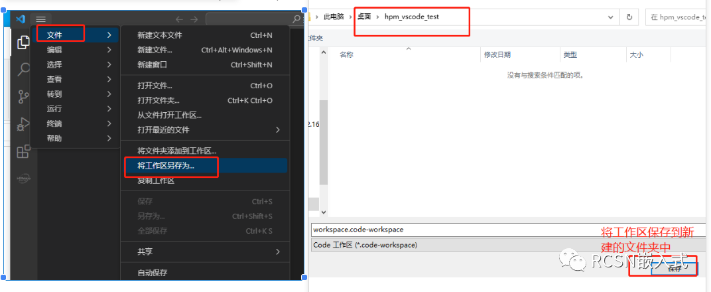This screenshot has height=292, width=711.
Task: Open 编辑 menu
Action: coord(75,50)
